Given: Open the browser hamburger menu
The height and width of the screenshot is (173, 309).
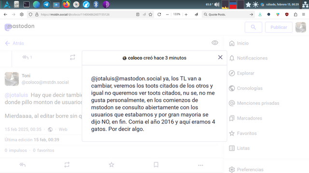Looking at the screenshot, I should tap(304, 14).
